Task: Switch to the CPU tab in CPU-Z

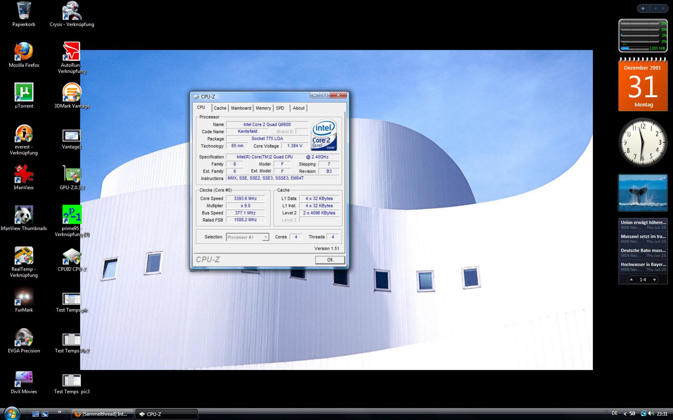Action: click(201, 107)
